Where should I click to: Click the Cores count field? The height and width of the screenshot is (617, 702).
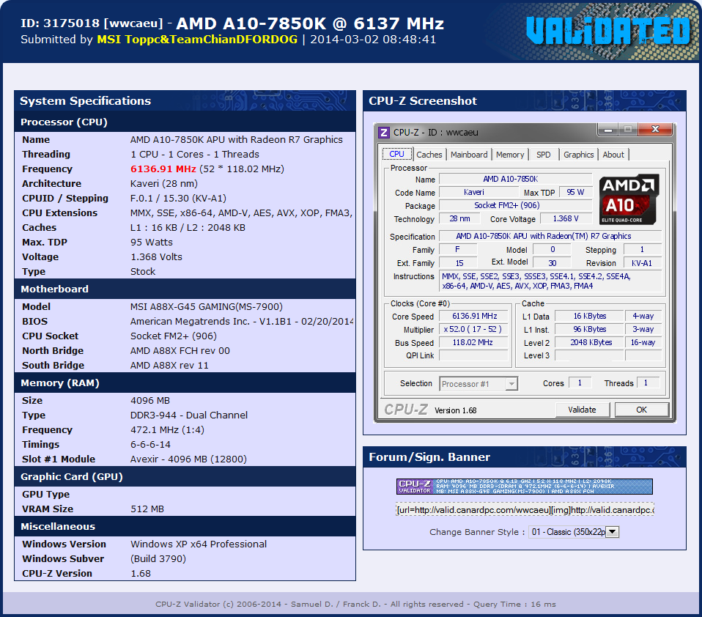[x=580, y=383]
